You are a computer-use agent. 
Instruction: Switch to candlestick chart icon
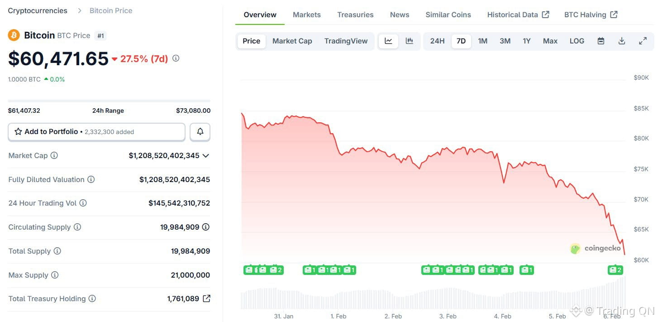coord(410,41)
